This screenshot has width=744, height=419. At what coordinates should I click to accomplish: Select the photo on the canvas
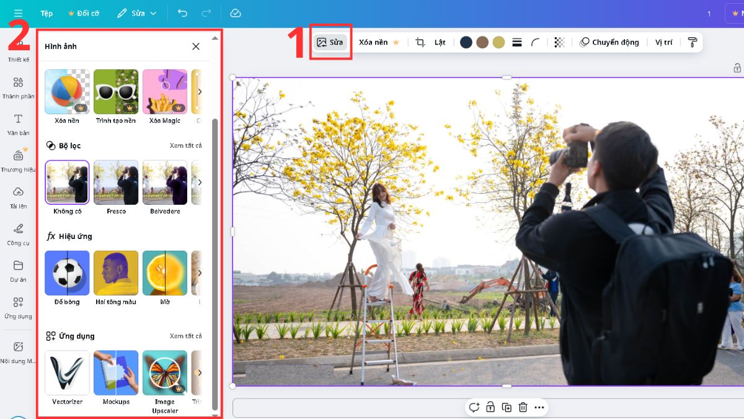[x=488, y=232]
